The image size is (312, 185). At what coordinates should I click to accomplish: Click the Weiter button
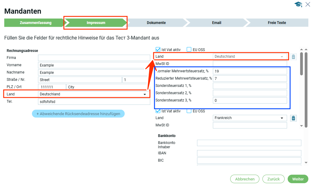[298, 179]
